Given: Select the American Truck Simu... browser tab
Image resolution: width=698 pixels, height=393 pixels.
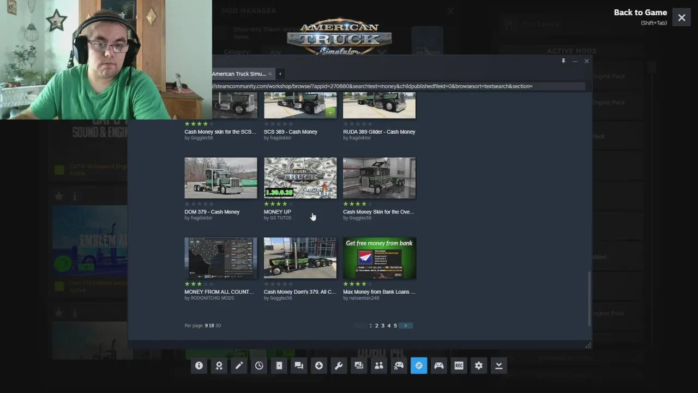Looking at the screenshot, I should coord(239,74).
